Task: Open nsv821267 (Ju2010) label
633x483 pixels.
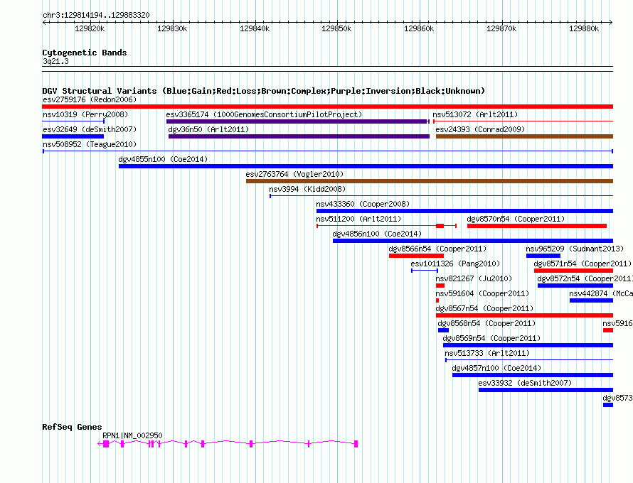Action: [x=474, y=278]
